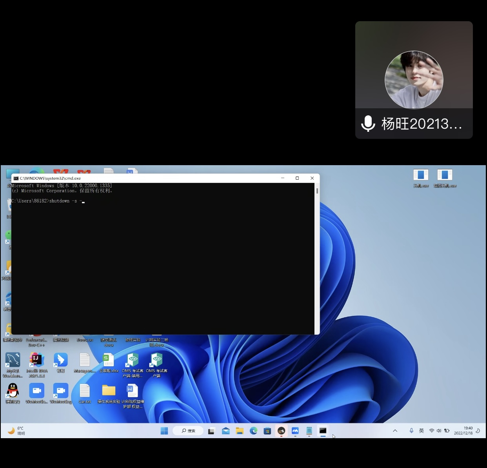Open the 操作系统实验 folder
Image resolution: width=487 pixels, height=468 pixels.
tap(109, 391)
